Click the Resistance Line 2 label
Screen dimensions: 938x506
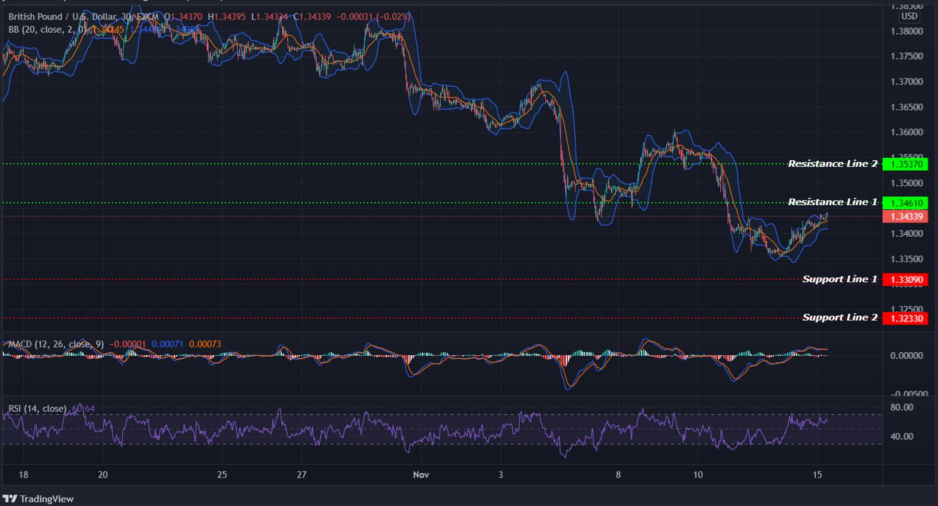pyautogui.click(x=832, y=164)
